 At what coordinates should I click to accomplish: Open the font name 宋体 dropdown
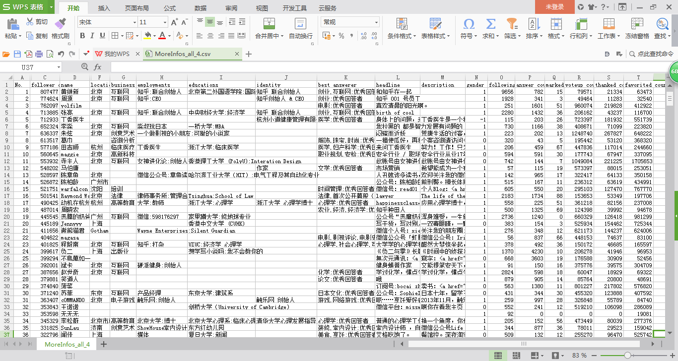point(135,22)
